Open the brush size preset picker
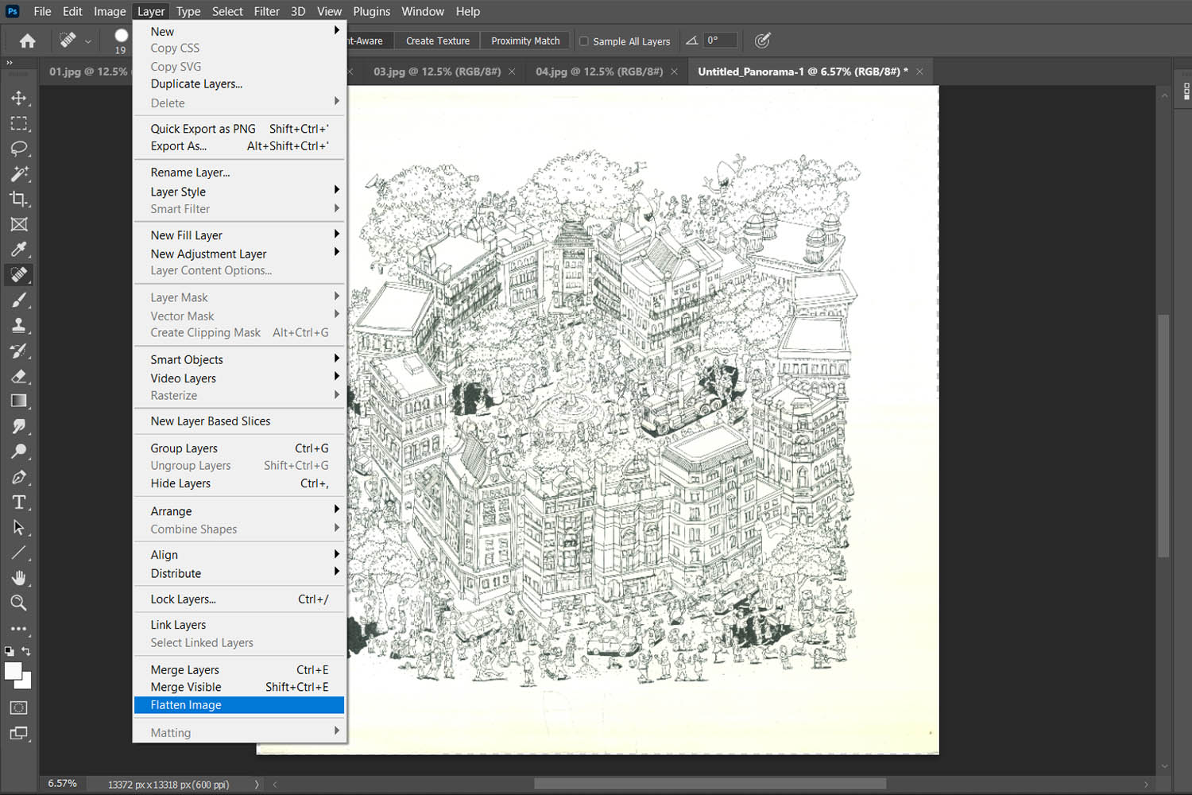This screenshot has width=1192, height=795. pyautogui.click(x=121, y=41)
